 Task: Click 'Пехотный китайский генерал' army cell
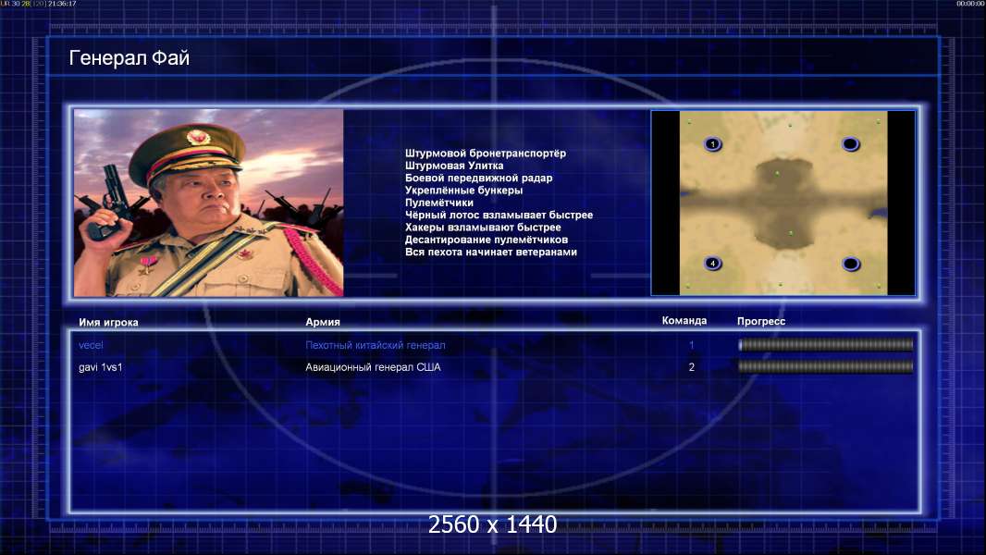(376, 345)
